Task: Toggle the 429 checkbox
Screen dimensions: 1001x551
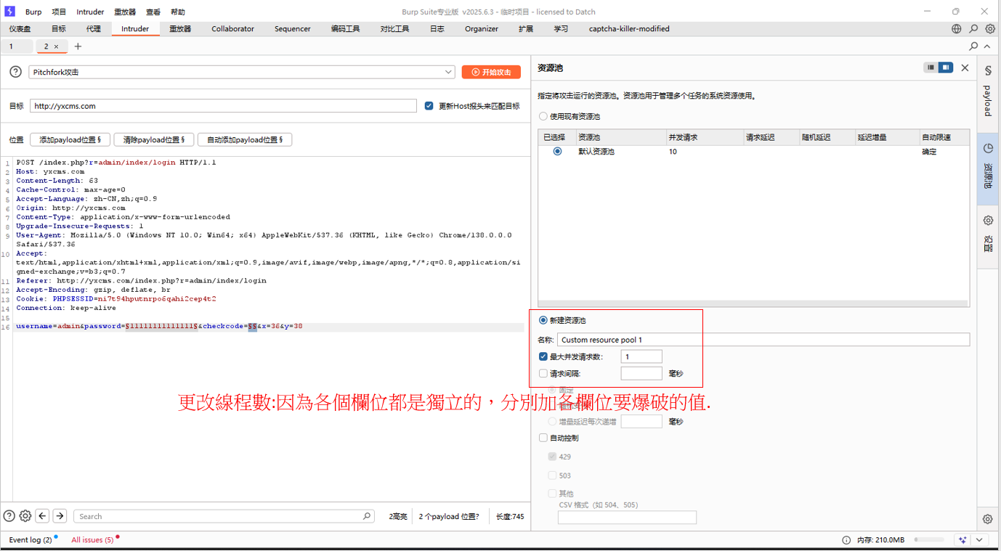Action: point(552,457)
